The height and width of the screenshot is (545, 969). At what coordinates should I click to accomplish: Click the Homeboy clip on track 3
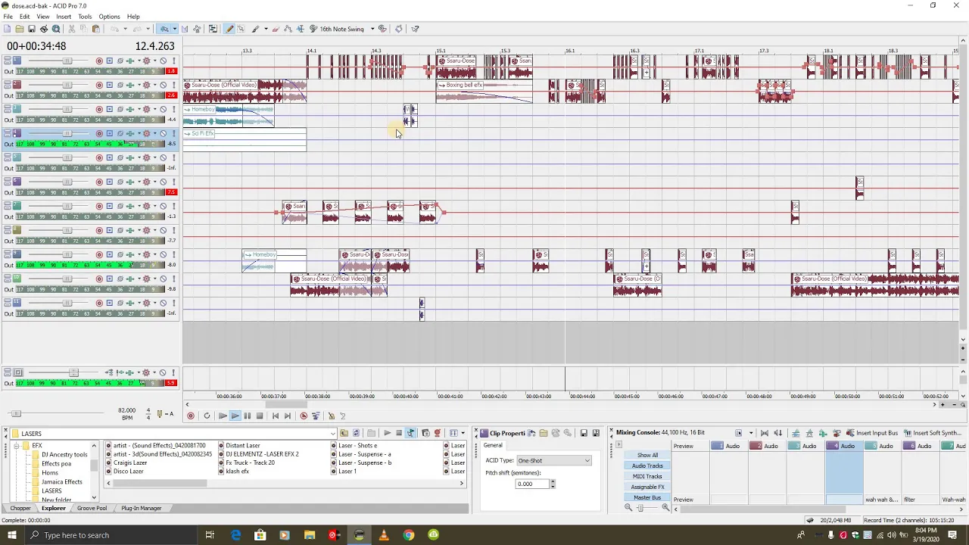click(228, 117)
